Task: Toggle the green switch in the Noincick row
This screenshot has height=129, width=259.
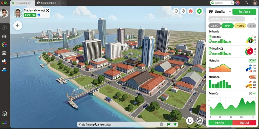Action: [252, 61]
